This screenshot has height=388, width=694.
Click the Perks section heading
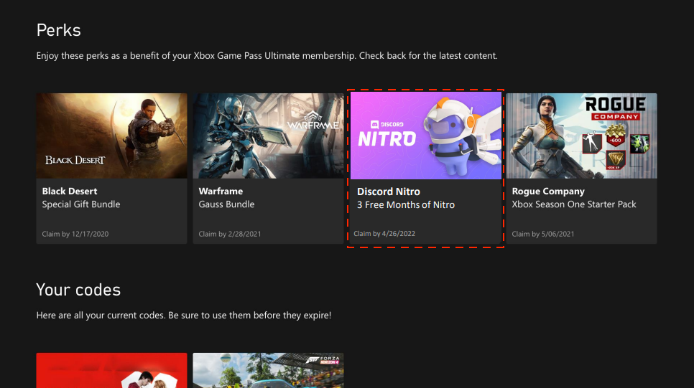tap(58, 30)
